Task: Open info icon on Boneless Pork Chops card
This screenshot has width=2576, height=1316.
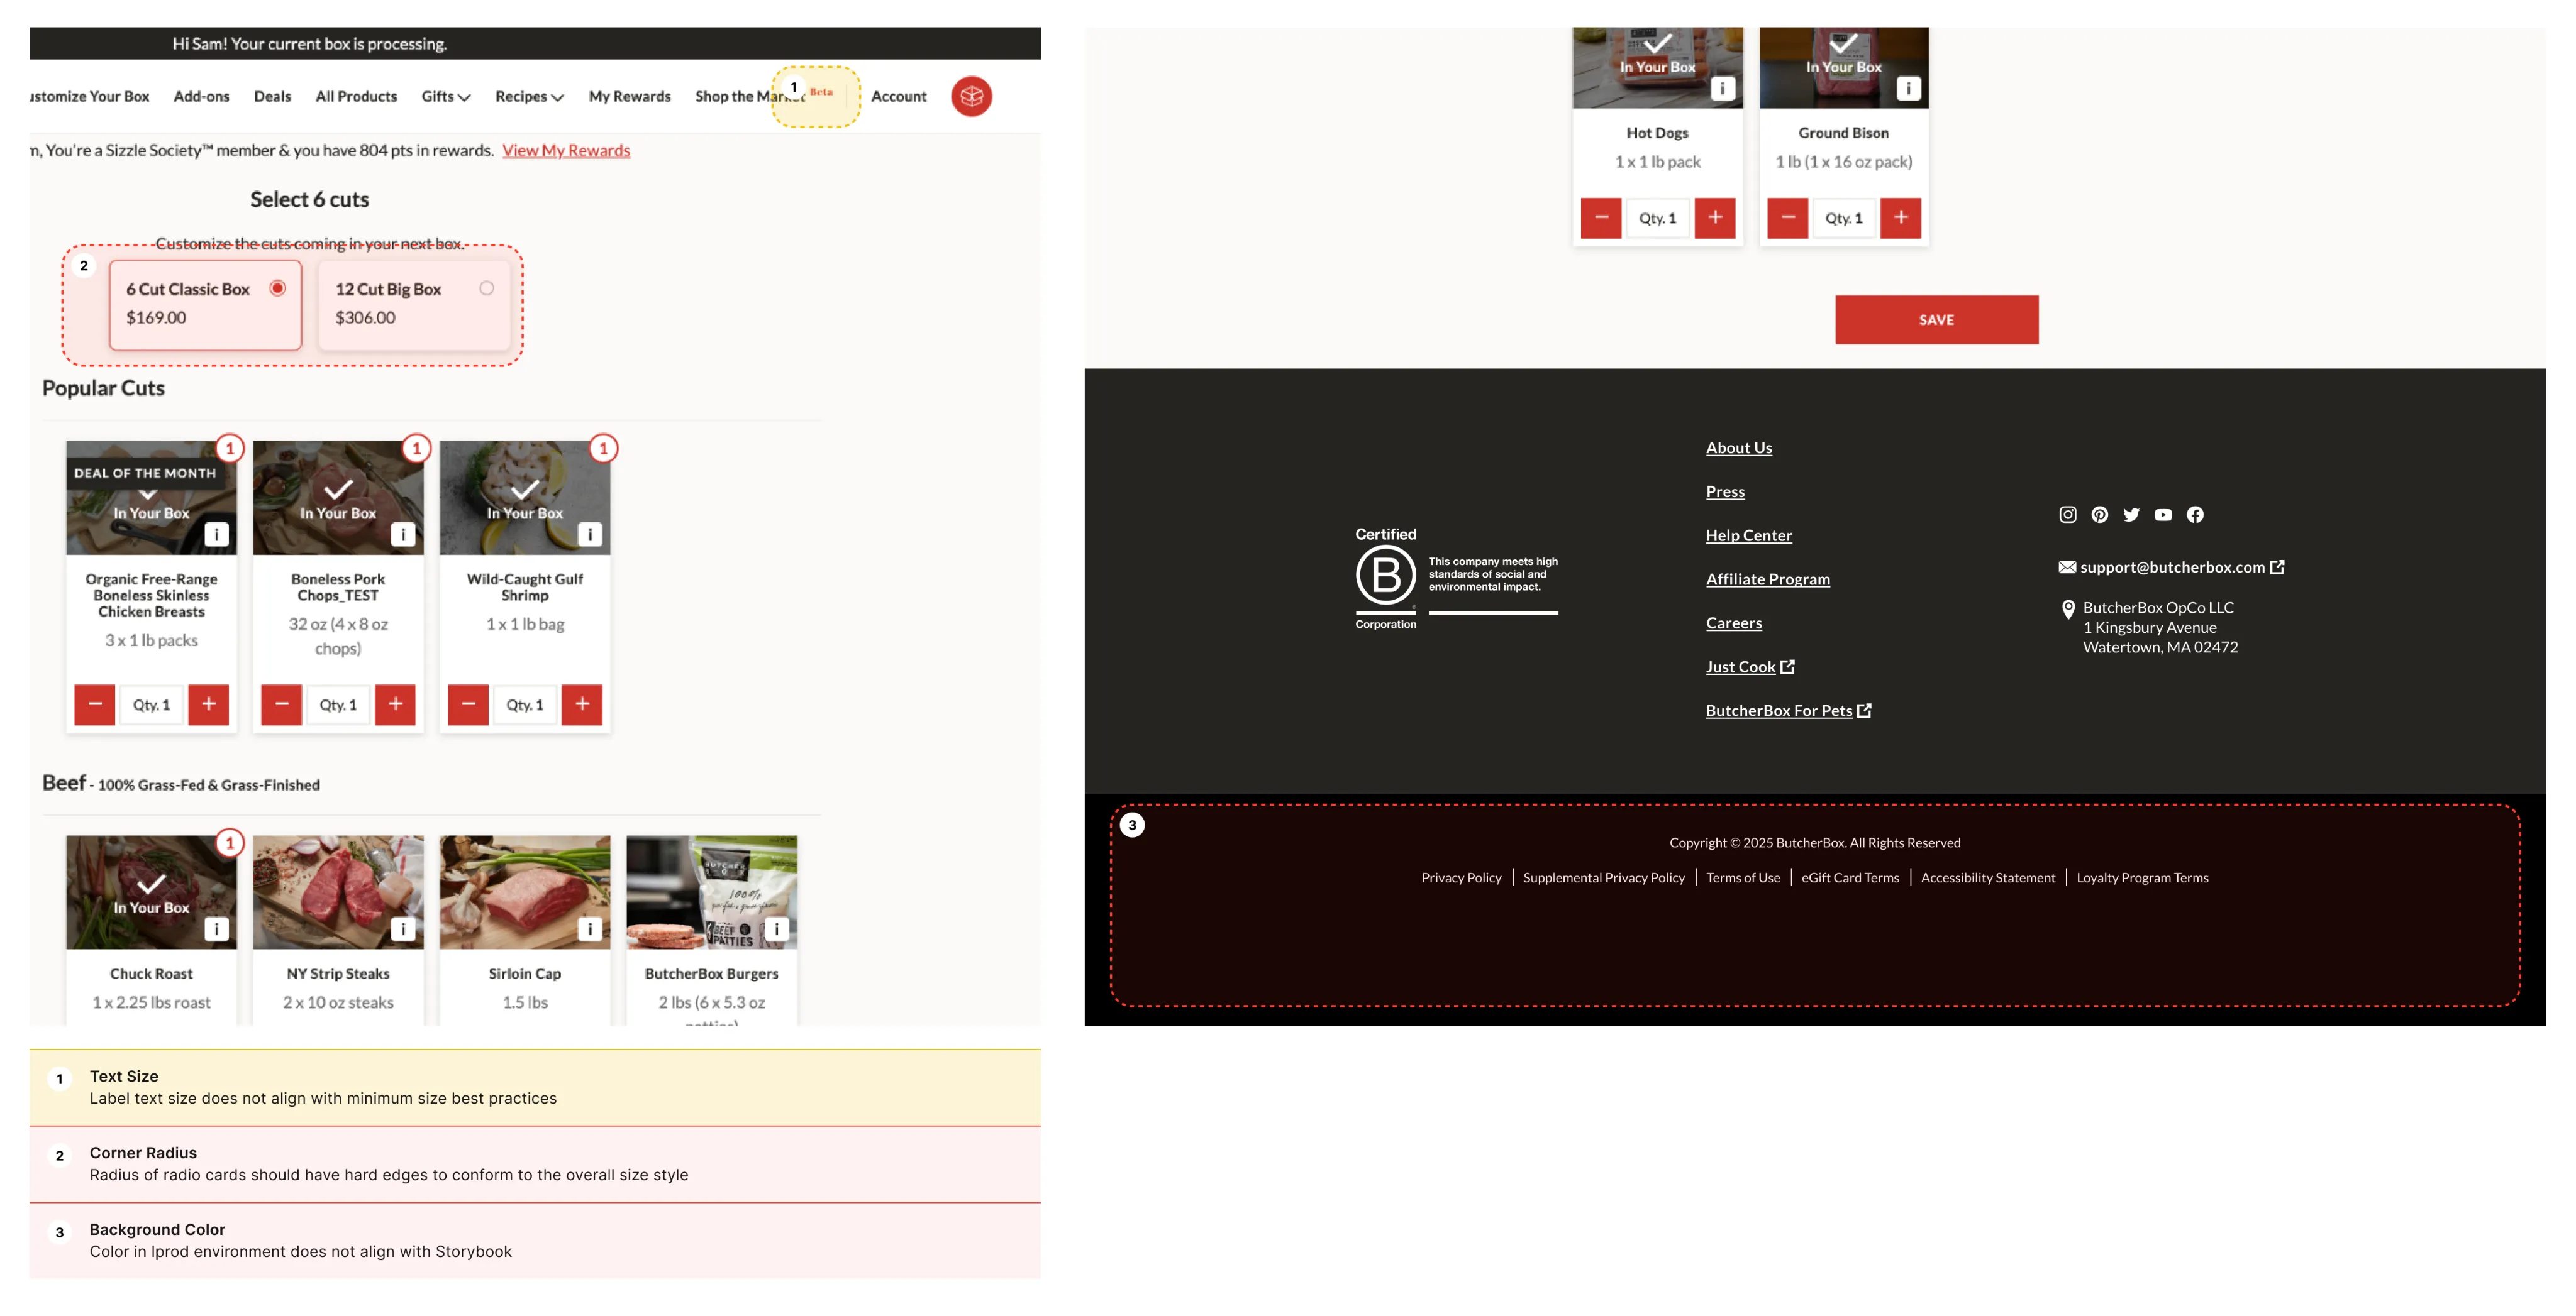Action: click(x=403, y=535)
